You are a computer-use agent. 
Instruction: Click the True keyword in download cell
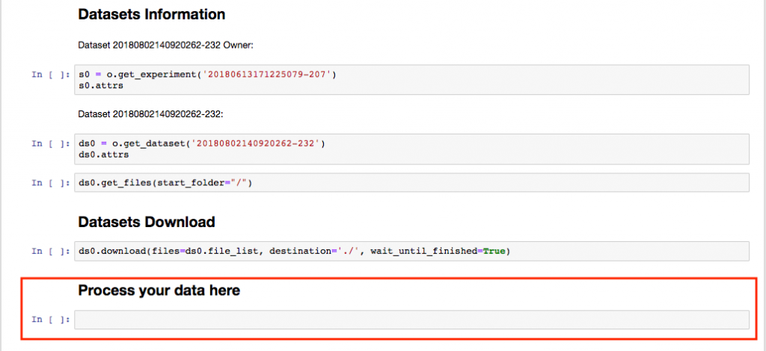point(494,252)
